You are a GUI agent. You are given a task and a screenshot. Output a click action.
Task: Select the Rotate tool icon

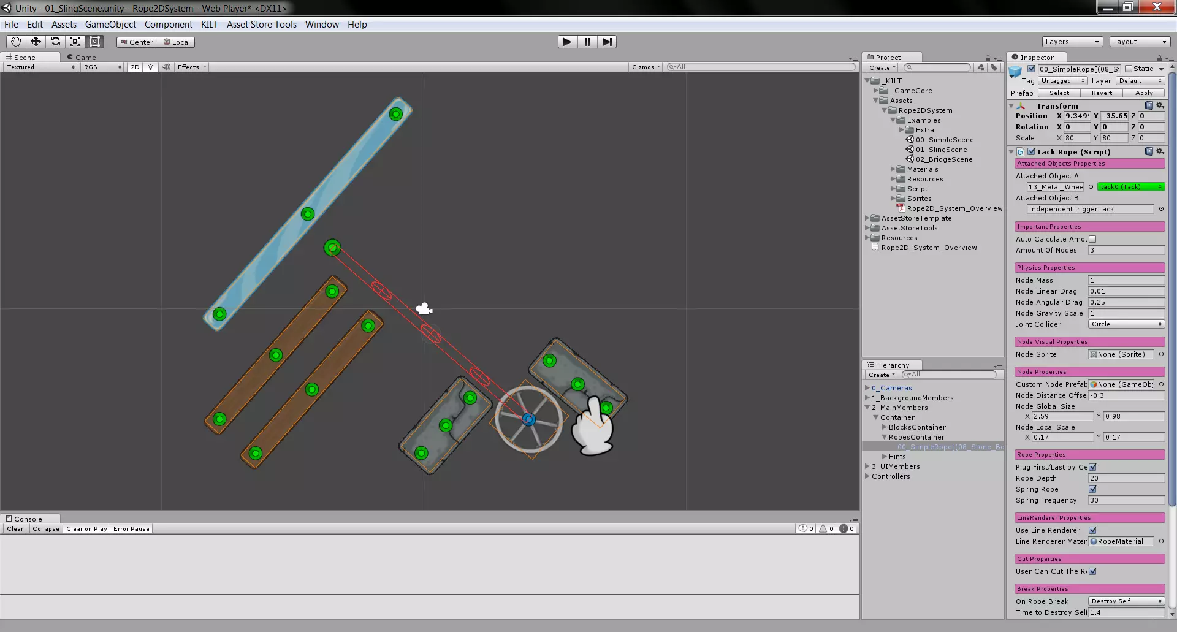[x=55, y=42]
